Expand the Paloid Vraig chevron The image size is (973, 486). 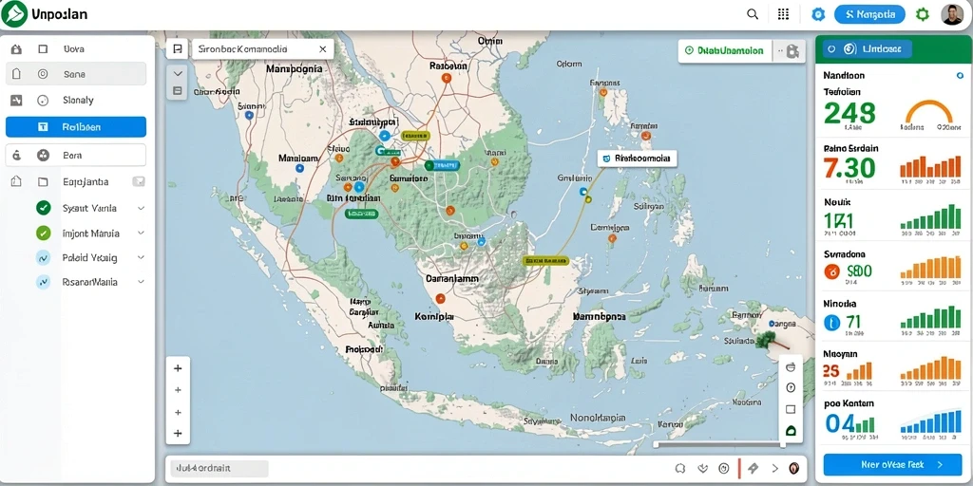141,257
